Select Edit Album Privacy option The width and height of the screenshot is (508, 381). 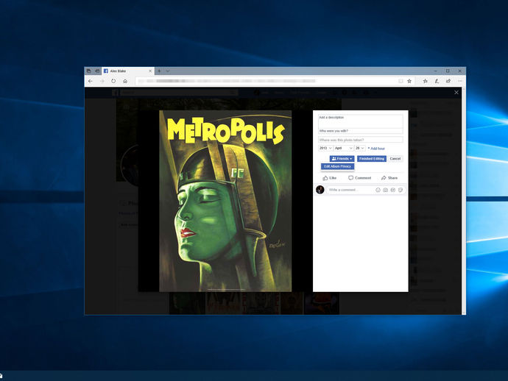click(338, 166)
